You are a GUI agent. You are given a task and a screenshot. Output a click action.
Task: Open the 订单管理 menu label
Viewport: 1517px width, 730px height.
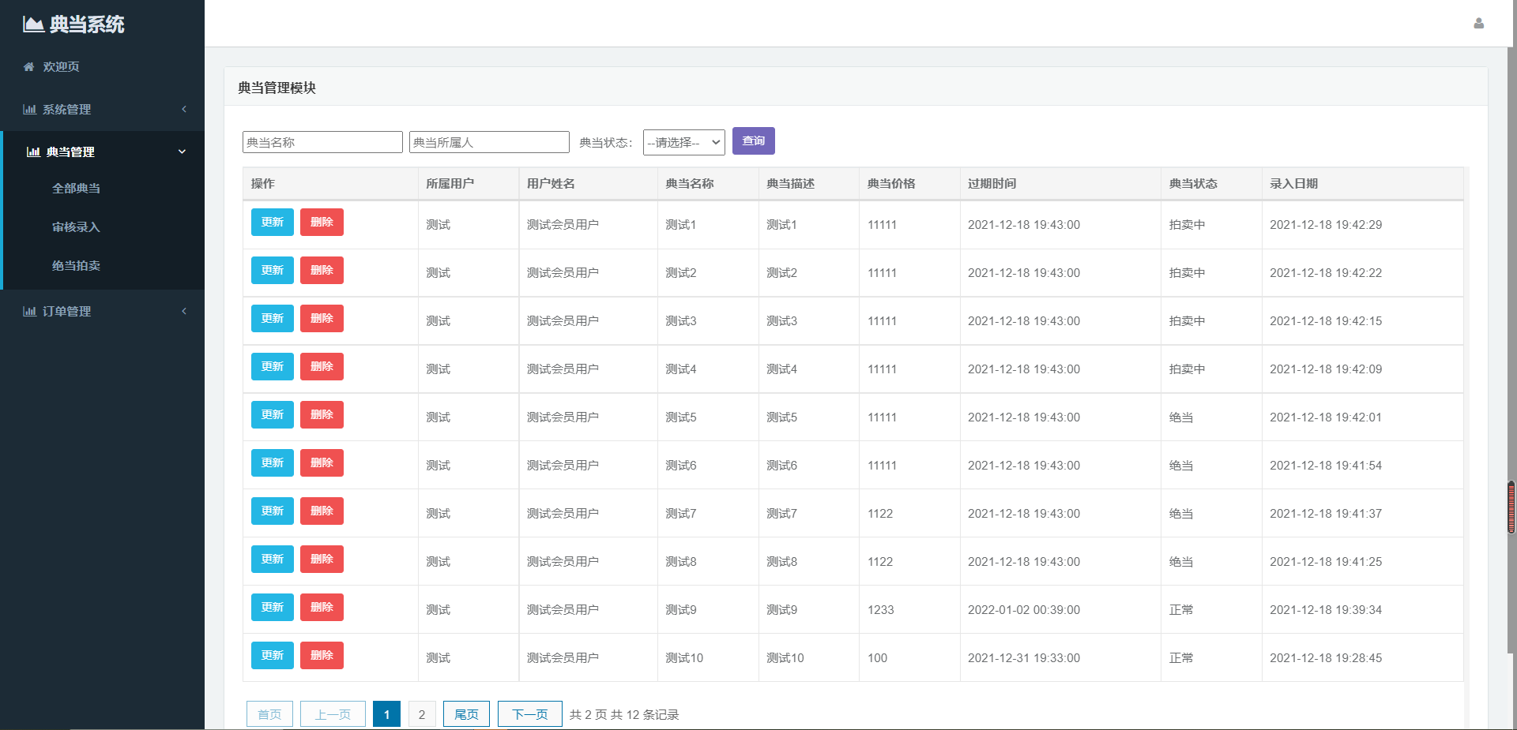click(66, 312)
